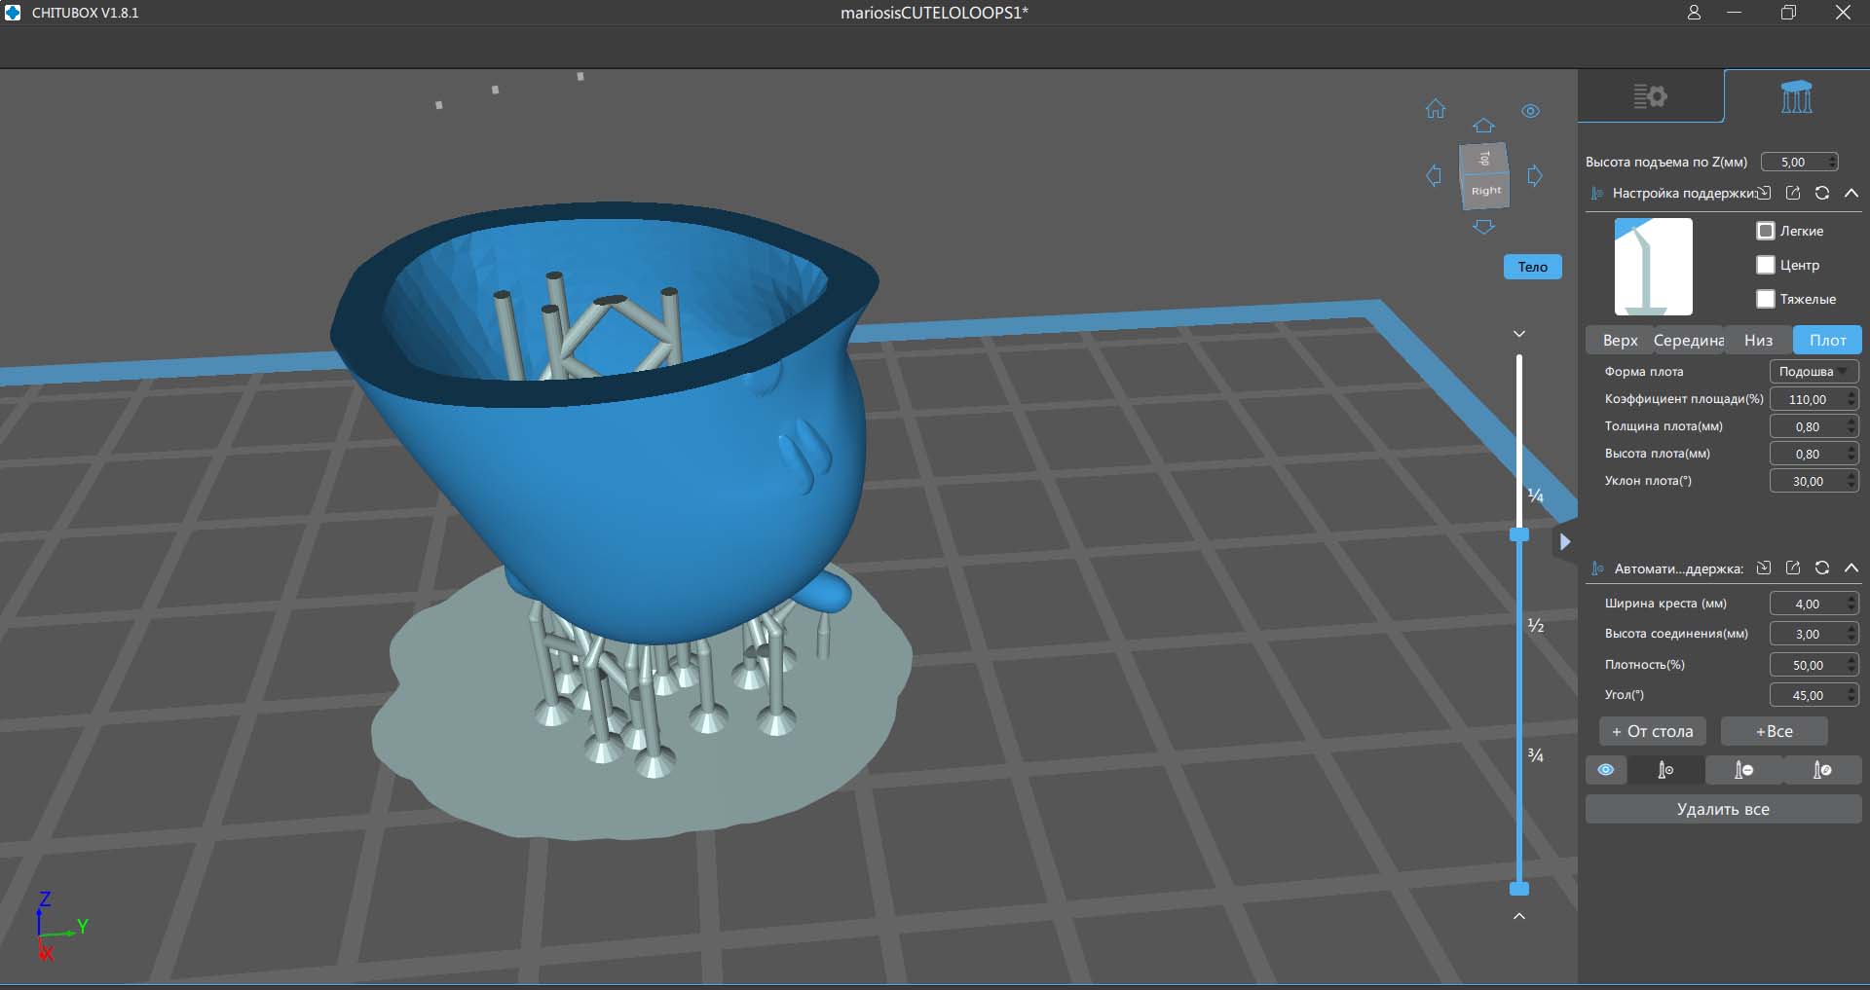This screenshot has height=990, width=1870.
Task: Click the layer slider top handle
Action: point(1519,534)
